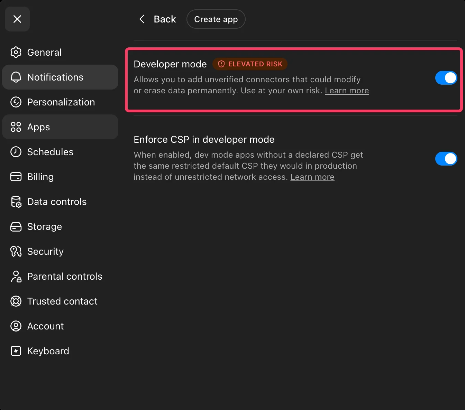Click the General gear icon
Image resolution: width=465 pixels, height=410 pixels.
pyautogui.click(x=16, y=52)
